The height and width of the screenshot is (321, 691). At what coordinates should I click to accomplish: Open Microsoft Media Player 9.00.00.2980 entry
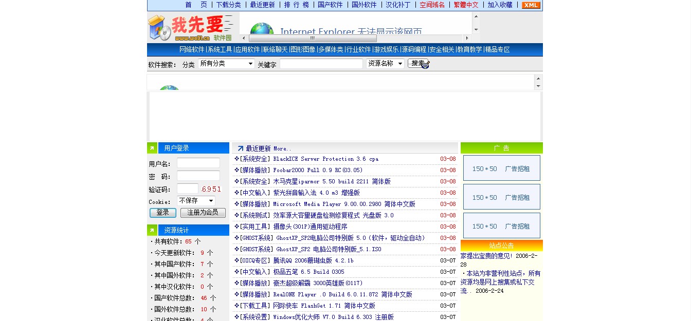coord(344,204)
